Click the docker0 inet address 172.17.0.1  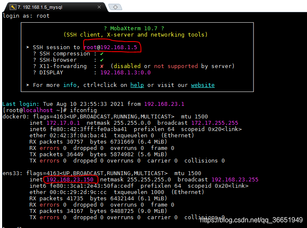[x=63, y=123]
